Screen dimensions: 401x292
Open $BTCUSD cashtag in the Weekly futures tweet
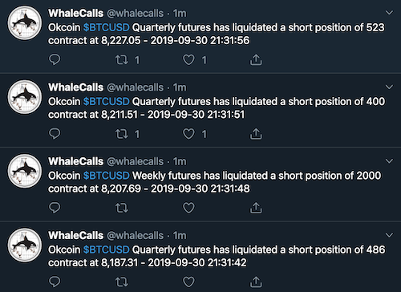click(x=107, y=176)
